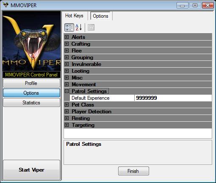Click the MMOVIPER title bar app icon
Image resolution: width=216 pixels, height=183 pixels.
pos(6,5)
